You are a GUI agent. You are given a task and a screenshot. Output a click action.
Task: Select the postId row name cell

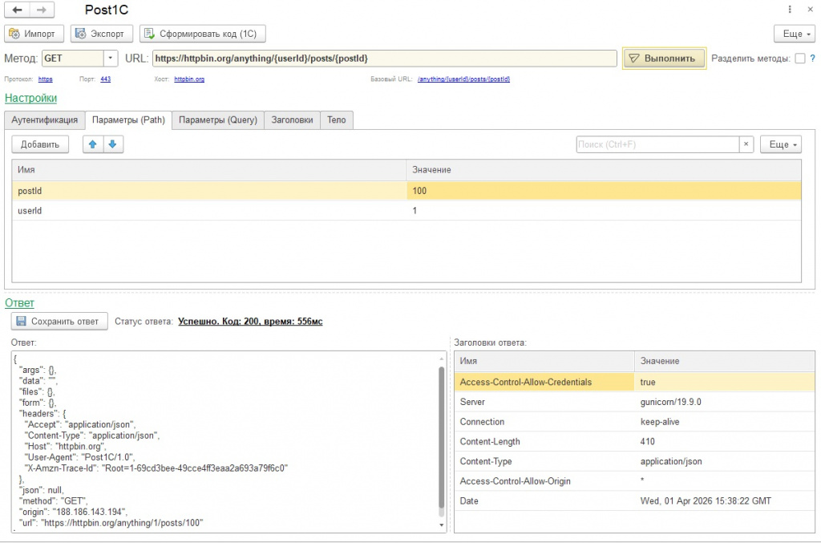[209, 191]
